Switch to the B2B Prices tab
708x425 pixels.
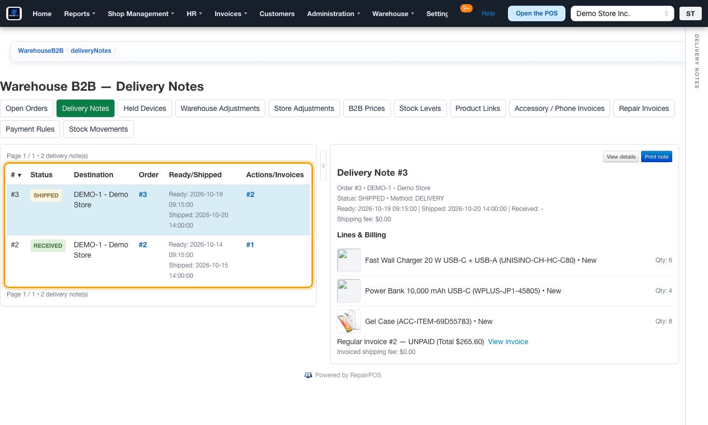pyautogui.click(x=366, y=108)
